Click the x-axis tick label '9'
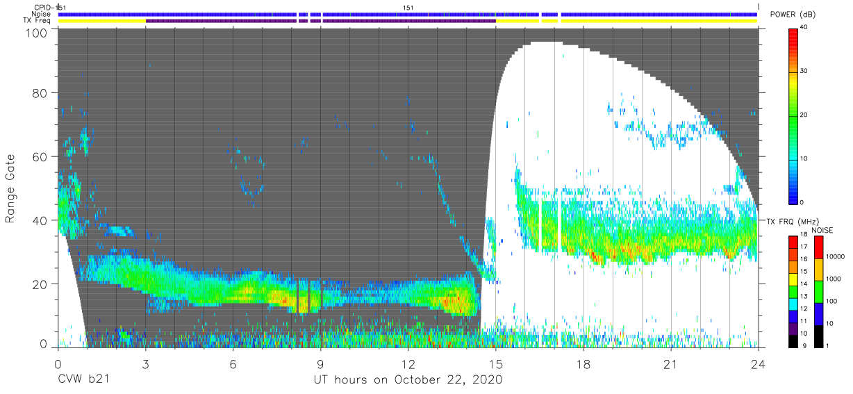The height and width of the screenshot is (394, 853). click(x=320, y=363)
